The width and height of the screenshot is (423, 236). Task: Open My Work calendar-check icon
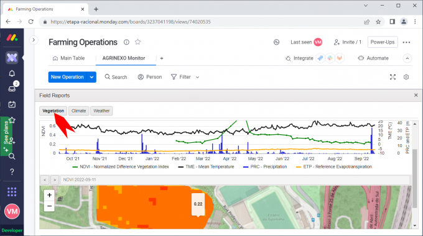pos(12,104)
